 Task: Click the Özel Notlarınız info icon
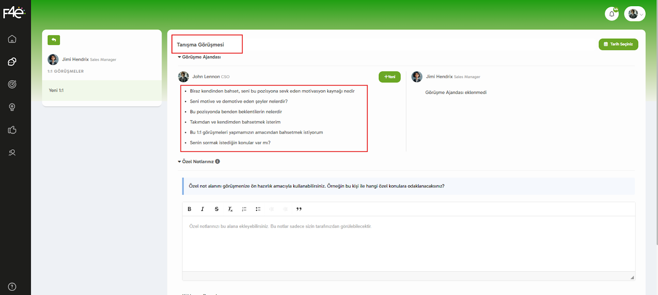218,162
